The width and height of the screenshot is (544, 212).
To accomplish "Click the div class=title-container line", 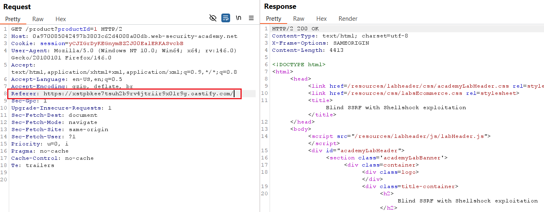I will (410, 186).
